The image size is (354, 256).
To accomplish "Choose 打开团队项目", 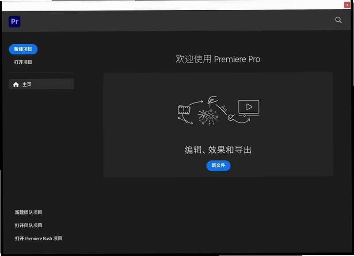I will 28,225.
